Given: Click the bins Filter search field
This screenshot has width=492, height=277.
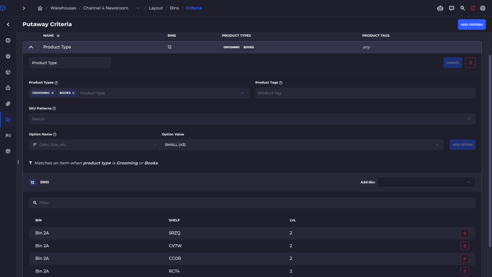Looking at the screenshot, I should click(252, 203).
